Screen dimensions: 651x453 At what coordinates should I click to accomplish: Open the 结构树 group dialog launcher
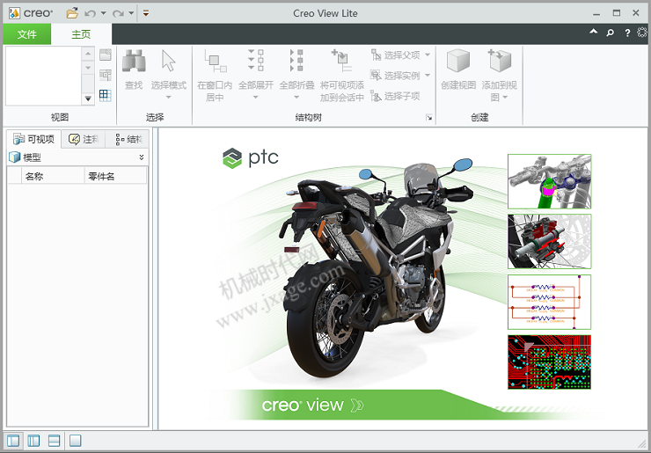[x=429, y=118]
